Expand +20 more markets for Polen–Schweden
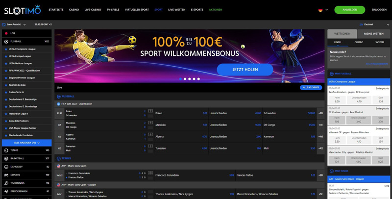 tap(320, 113)
